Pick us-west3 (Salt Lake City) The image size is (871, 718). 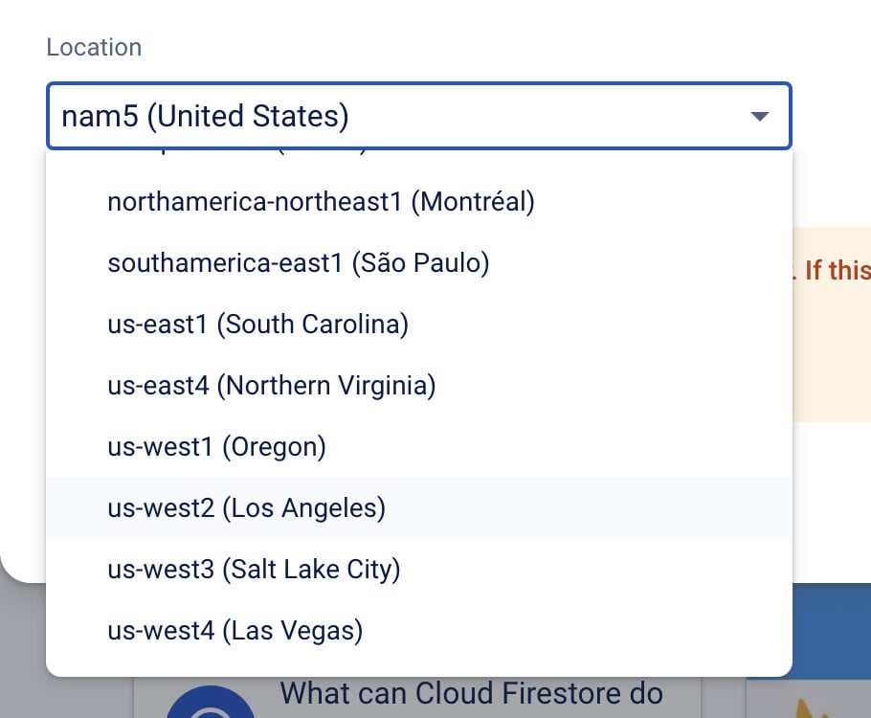[x=419, y=569]
